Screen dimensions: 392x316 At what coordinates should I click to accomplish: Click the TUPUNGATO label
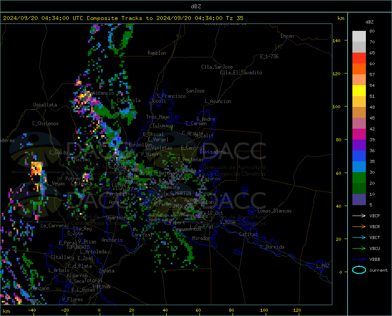click(x=78, y=247)
